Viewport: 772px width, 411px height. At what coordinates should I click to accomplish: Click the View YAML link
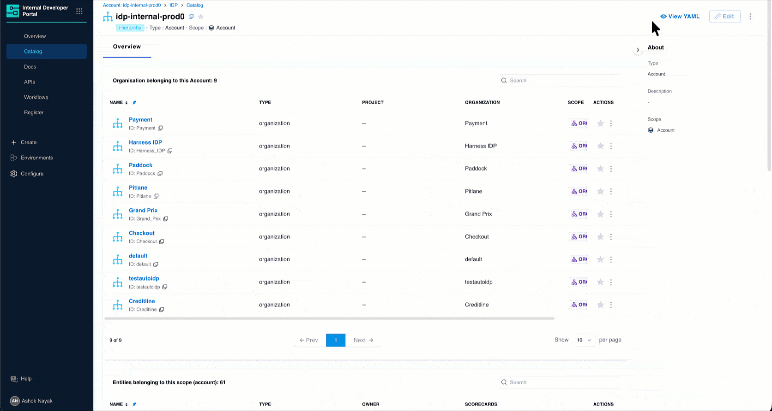tap(680, 16)
